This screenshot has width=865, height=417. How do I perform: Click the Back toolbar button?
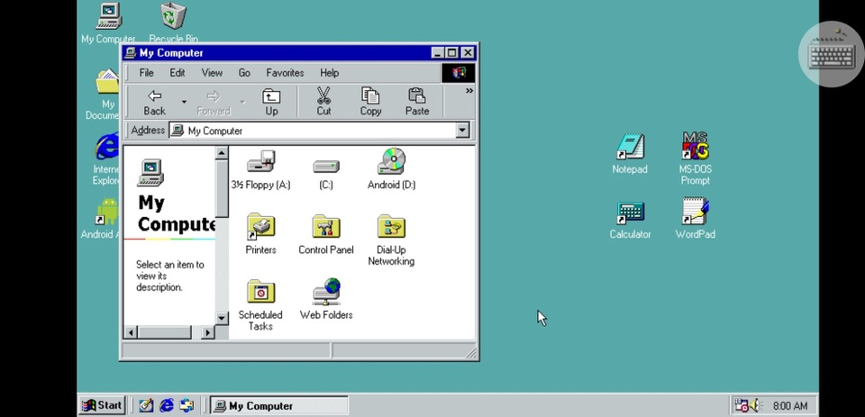pyautogui.click(x=154, y=102)
